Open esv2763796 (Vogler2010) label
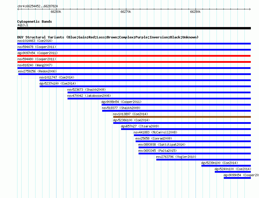Screen dimensions: 259x198 [176, 157]
